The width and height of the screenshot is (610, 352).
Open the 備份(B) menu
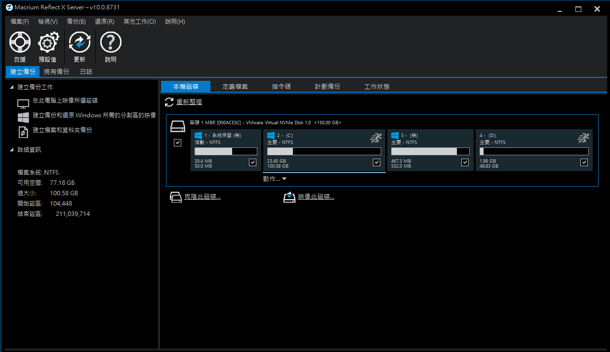76,22
